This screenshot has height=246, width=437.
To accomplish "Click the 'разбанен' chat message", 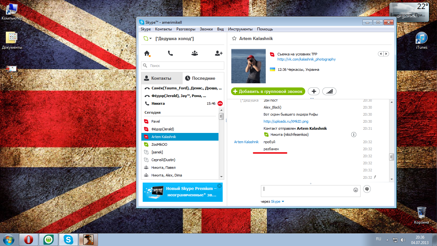I will 271,149.
